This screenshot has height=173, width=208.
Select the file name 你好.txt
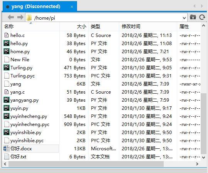(18, 157)
